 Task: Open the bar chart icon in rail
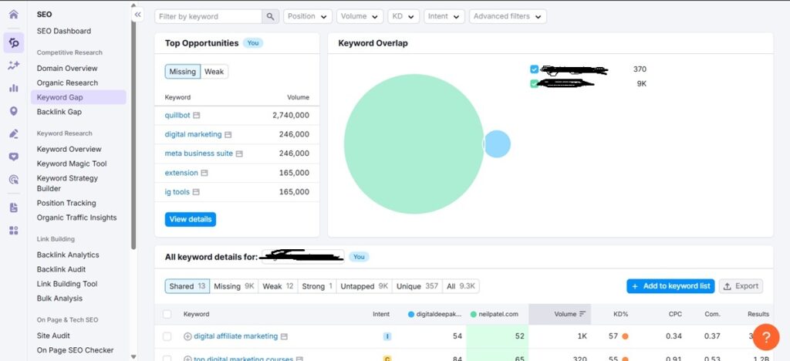point(14,88)
